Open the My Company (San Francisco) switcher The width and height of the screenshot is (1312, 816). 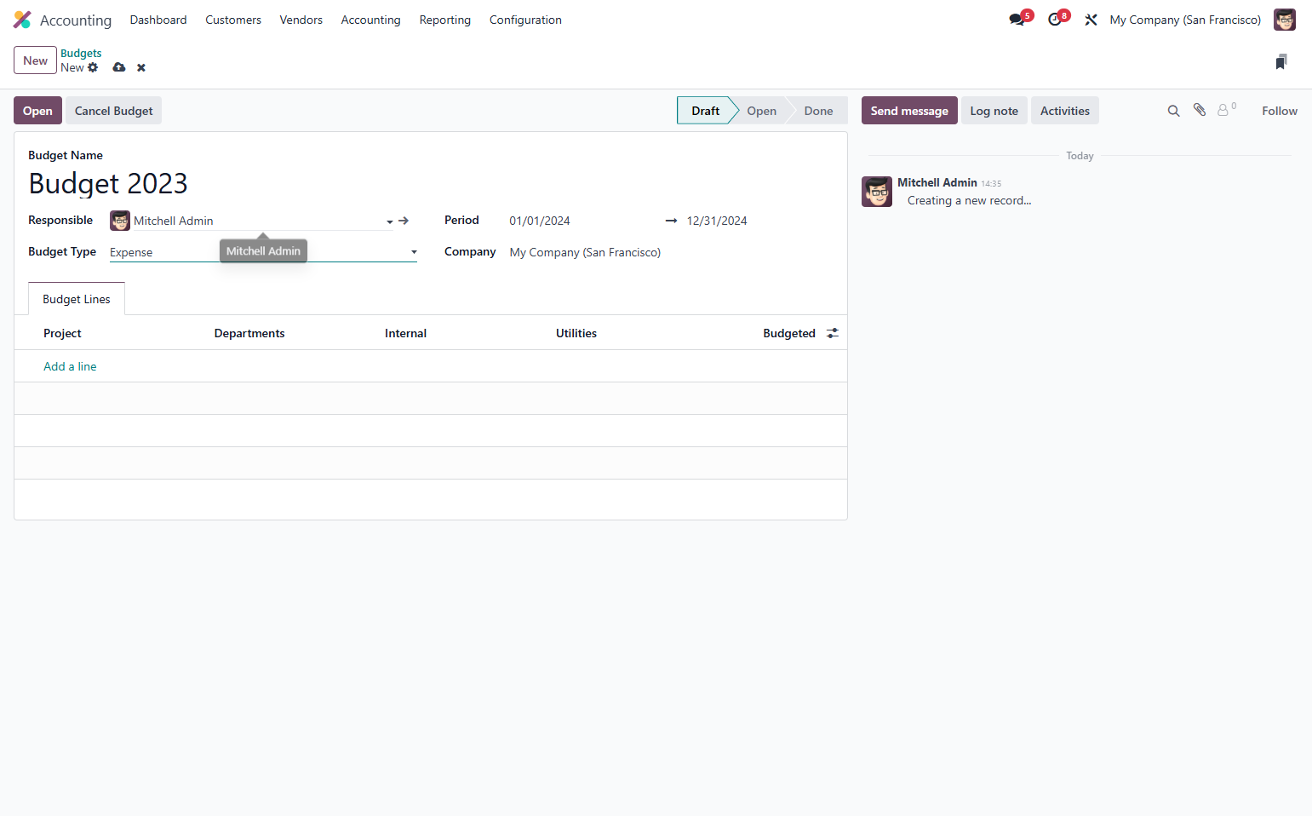point(1185,20)
